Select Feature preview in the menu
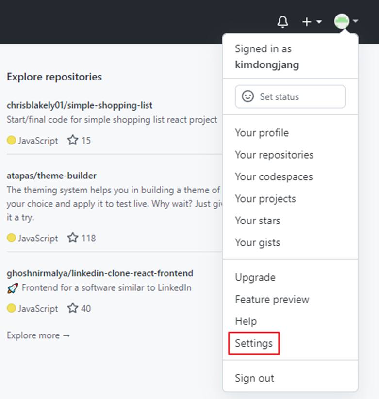 pyautogui.click(x=272, y=300)
